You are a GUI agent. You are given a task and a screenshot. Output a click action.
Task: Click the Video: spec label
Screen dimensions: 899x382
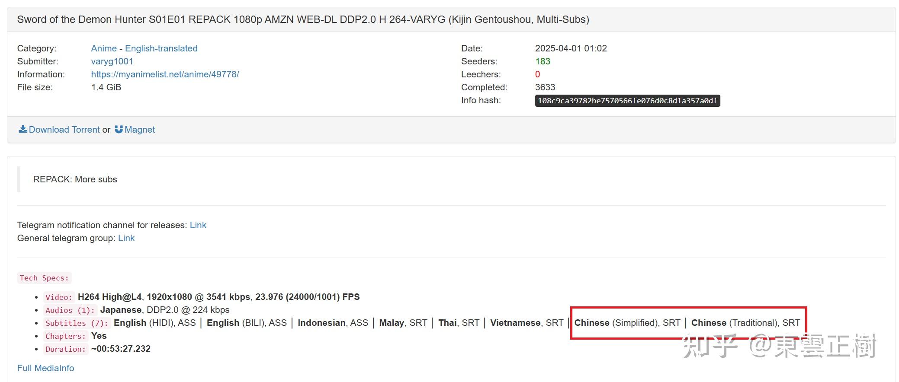pos(59,297)
